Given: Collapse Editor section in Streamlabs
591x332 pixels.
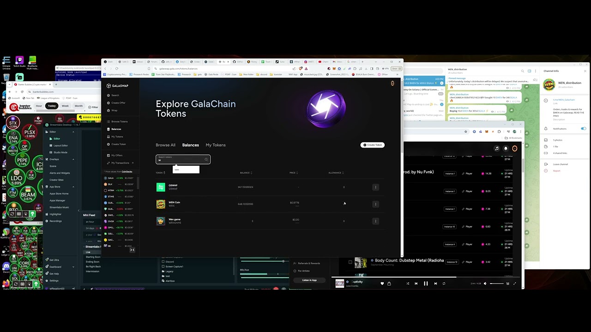Looking at the screenshot, I should (x=73, y=132).
